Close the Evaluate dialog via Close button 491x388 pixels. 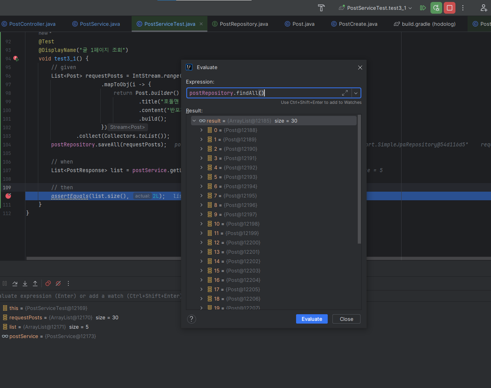tap(346, 319)
